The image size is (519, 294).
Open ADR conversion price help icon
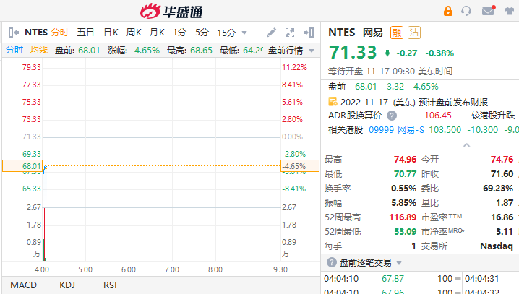tap(392, 116)
